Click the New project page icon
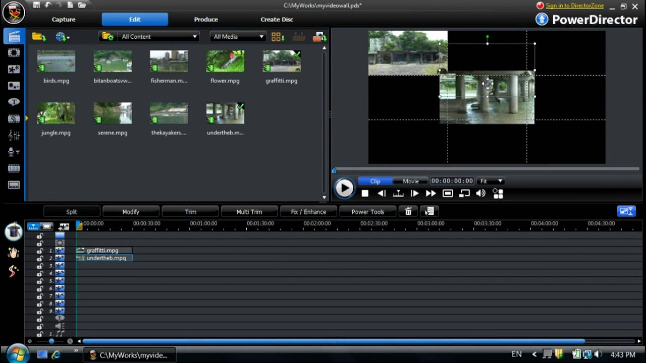 (x=70, y=5)
